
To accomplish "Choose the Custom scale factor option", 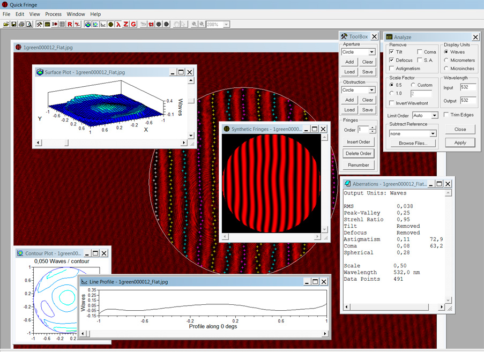I will pos(413,85).
